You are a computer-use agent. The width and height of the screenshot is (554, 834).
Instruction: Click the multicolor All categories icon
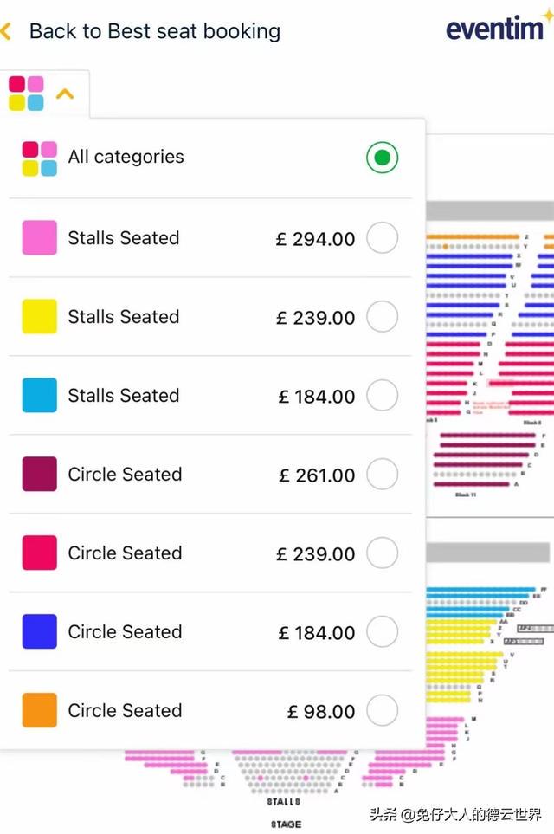(40, 158)
